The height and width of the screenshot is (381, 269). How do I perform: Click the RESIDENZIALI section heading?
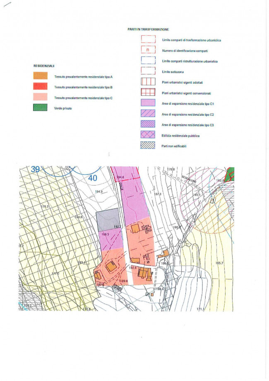click(44, 66)
